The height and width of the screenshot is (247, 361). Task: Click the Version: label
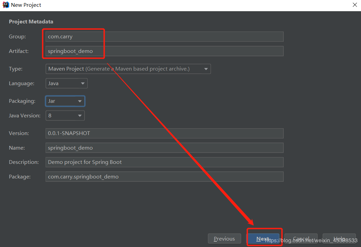tap(19, 133)
